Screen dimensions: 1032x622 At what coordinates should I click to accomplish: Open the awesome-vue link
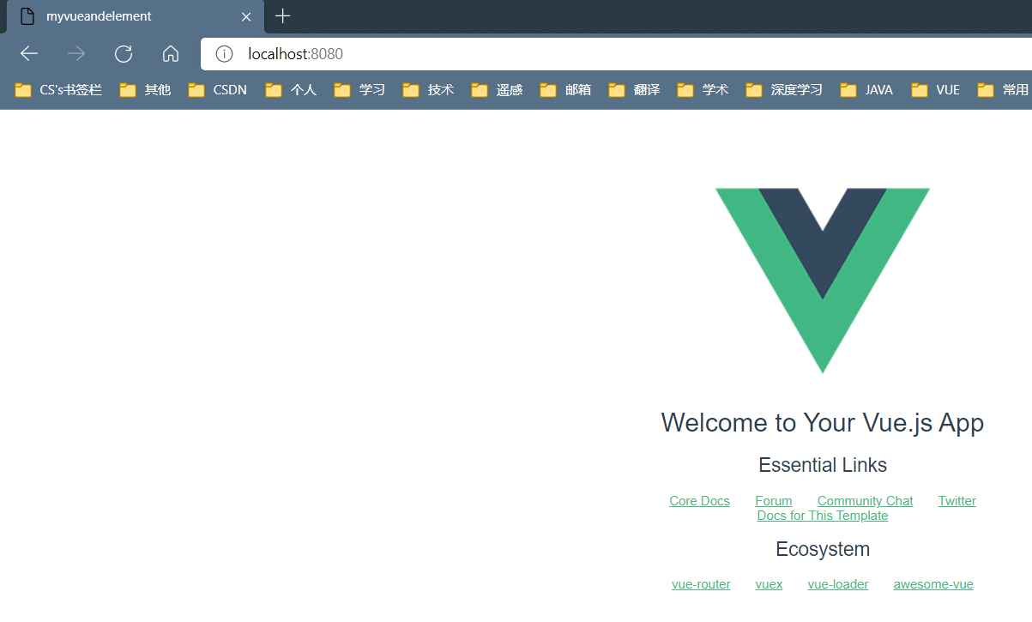(933, 584)
